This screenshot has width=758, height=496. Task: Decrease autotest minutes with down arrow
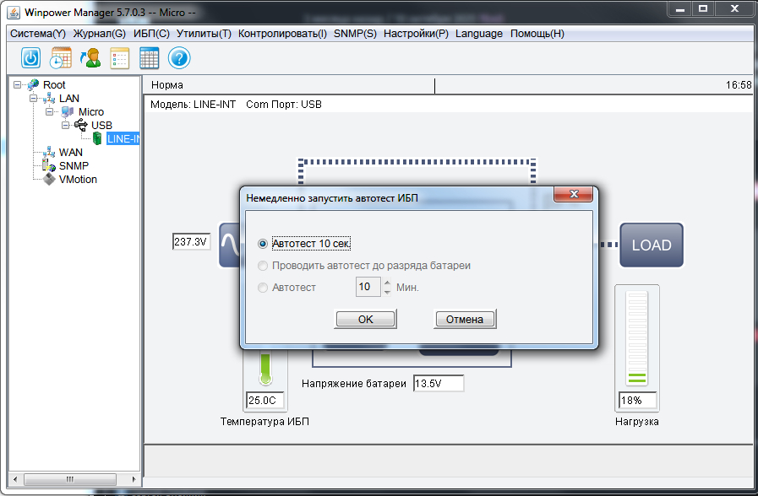point(387,292)
